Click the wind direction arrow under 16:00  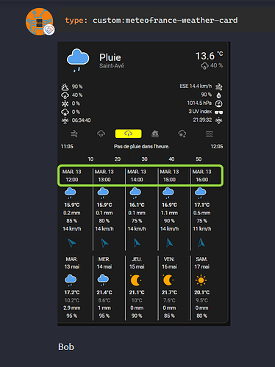201,243
